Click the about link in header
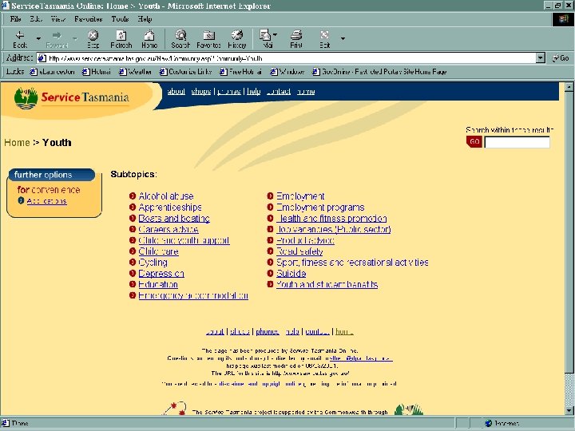 pyautogui.click(x=176, y=91)
